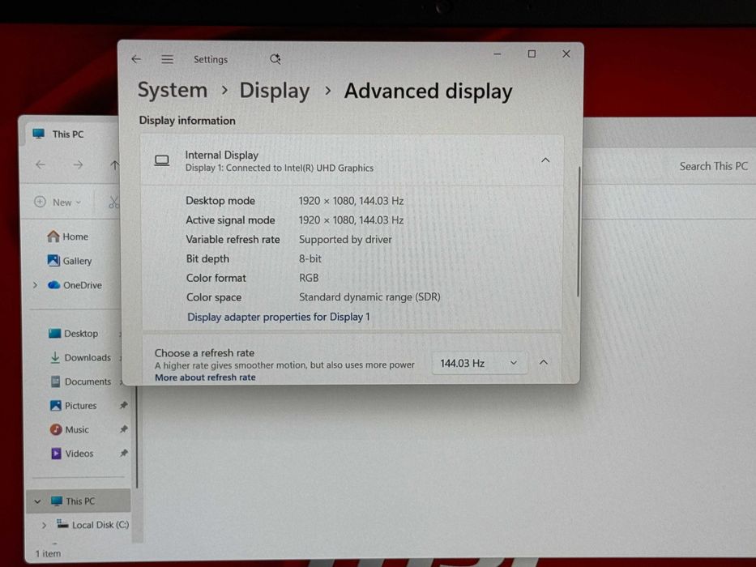Viewport: 756px width, 567px height.
Task: Click File Explorer up arrow
Action: click(114, 165)
